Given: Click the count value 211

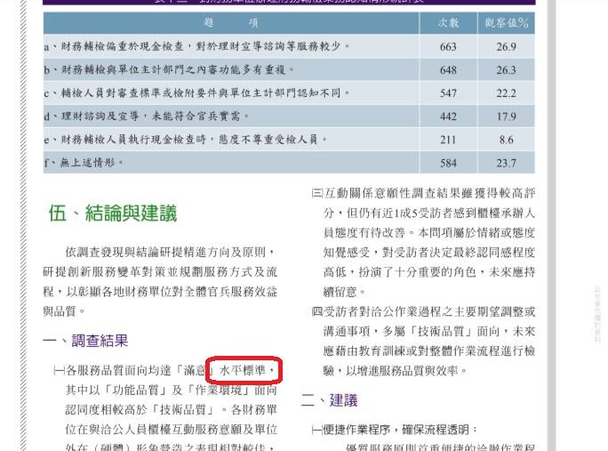Looking at the screenshot, I should (x=448, y=140).
